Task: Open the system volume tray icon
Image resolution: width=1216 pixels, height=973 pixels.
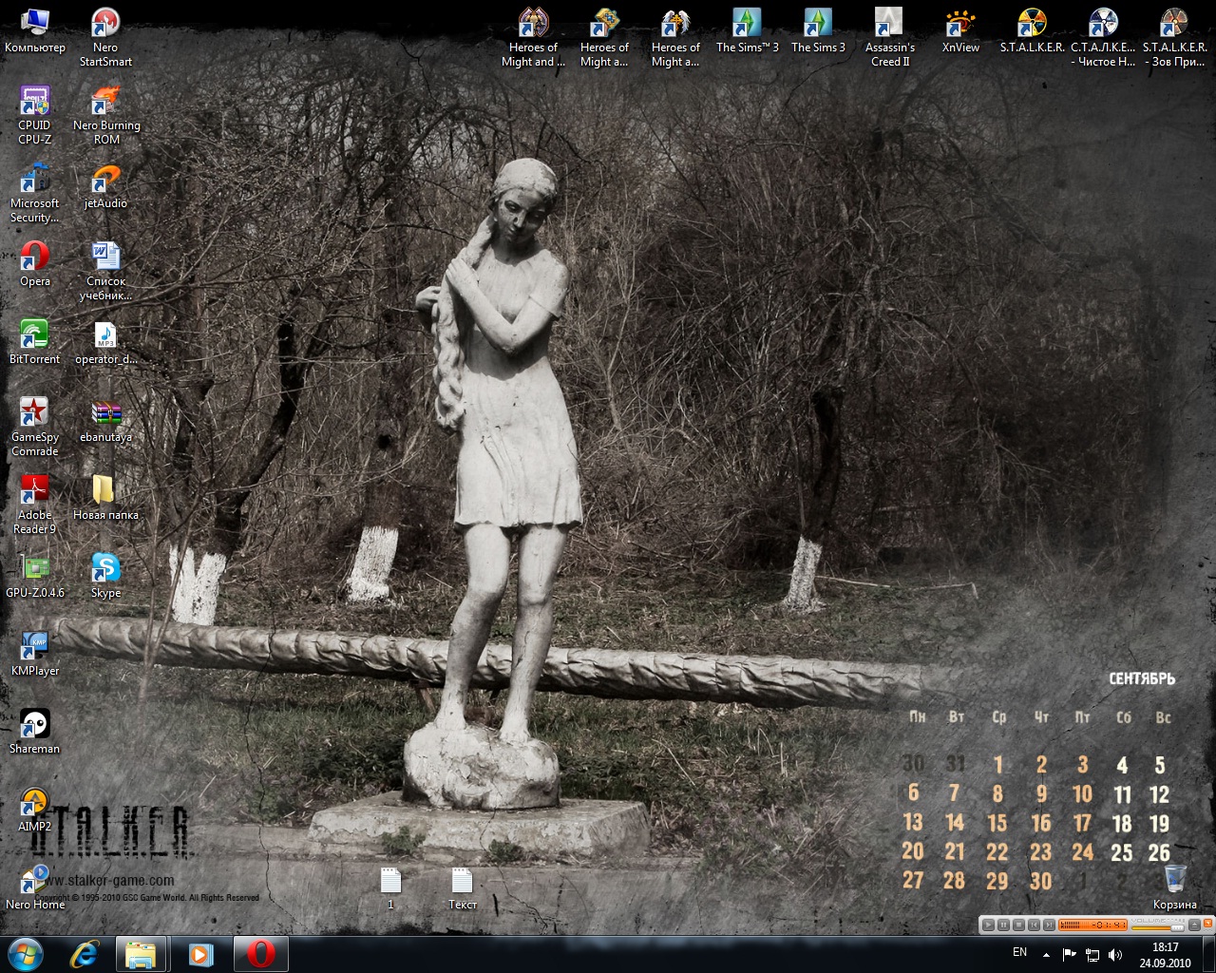Action: (1115, 954)
